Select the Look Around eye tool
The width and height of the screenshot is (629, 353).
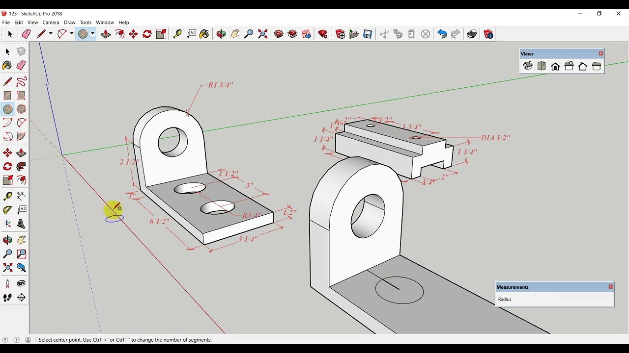(21, 283)
